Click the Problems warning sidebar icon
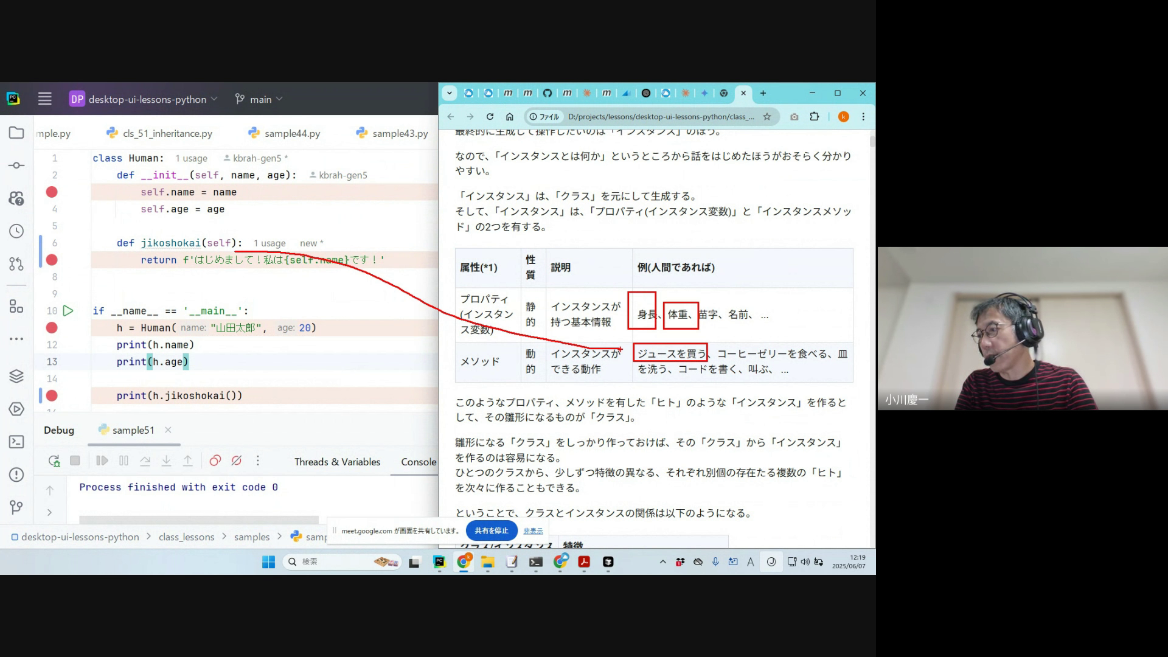 (16, 474)
